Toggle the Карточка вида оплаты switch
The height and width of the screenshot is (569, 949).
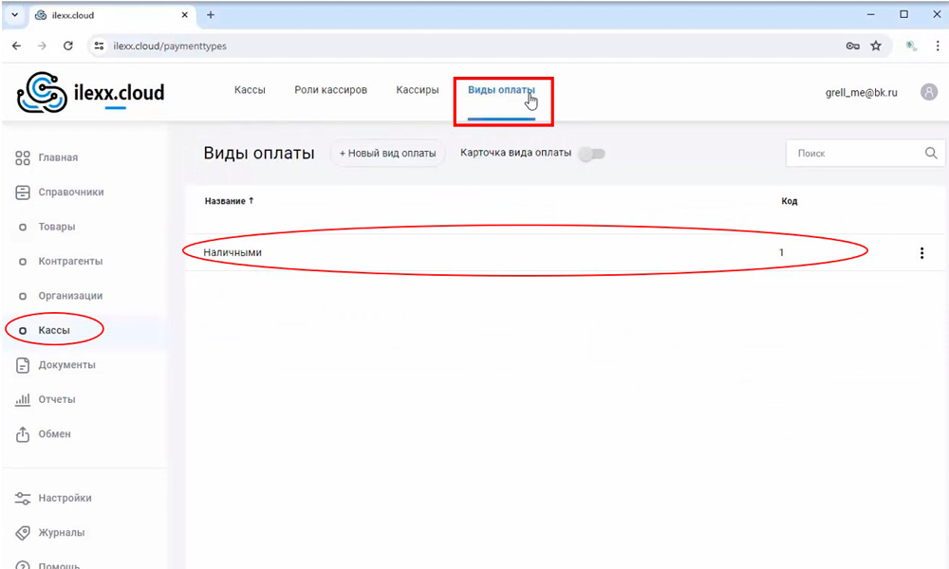point(592,154)
